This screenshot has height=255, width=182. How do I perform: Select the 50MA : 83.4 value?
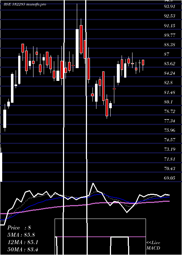click(x=23, y=250)
